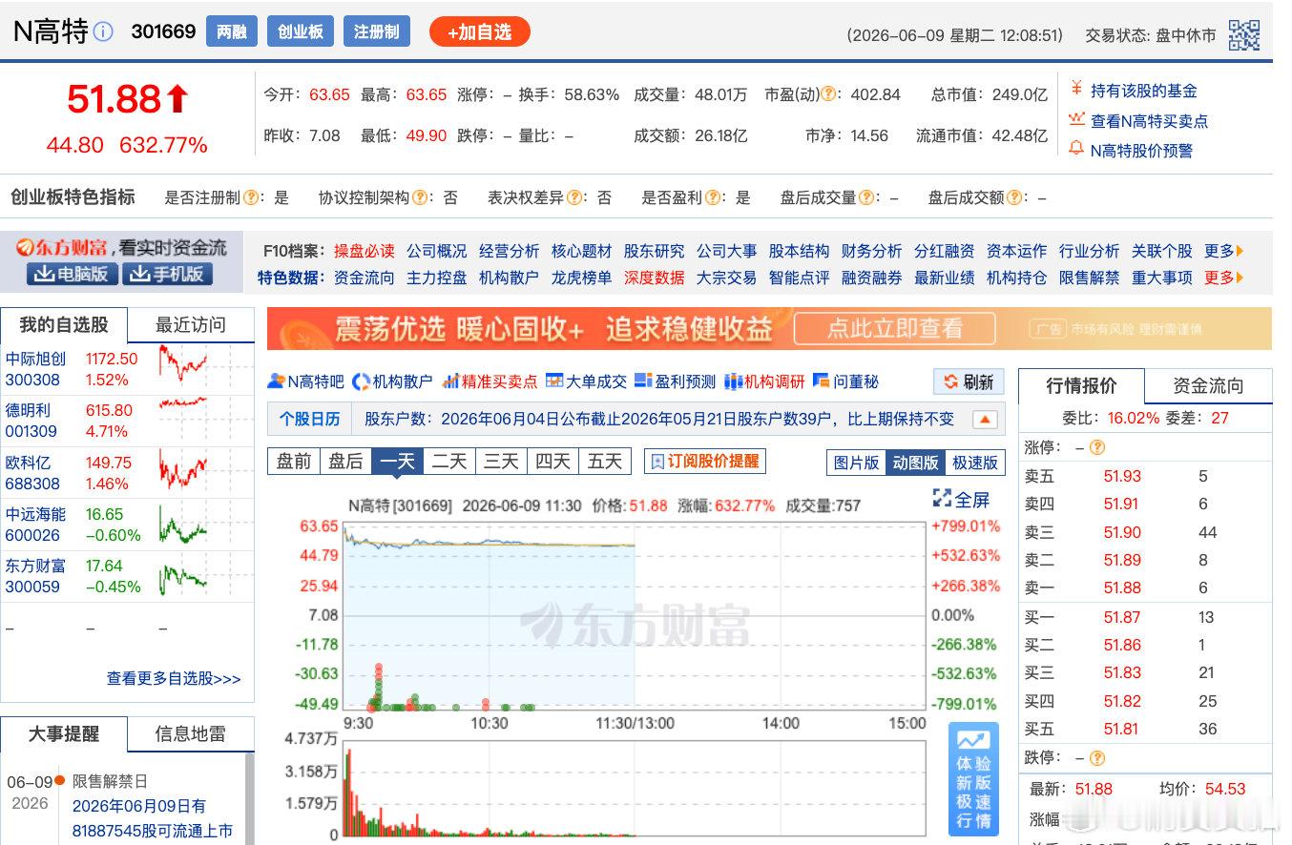
Task: Click help icon next to 是否注册制
Action: pyautogui.click(x=251, y=197)
